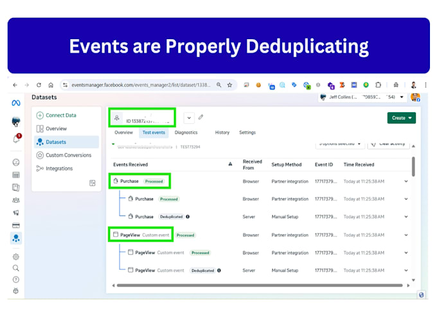437x327 pixels.
Task: Select the Test events tab
Action: tap(154, 133)
